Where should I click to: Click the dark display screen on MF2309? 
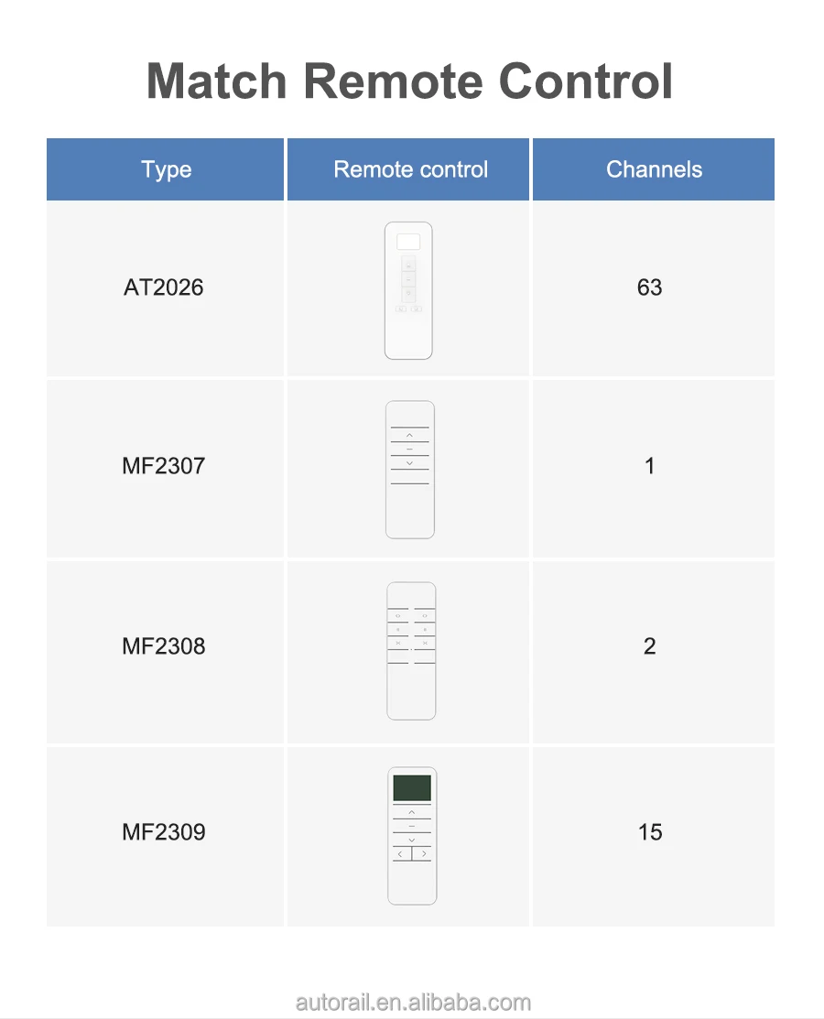pyautogui.click(x=412, y=787)
